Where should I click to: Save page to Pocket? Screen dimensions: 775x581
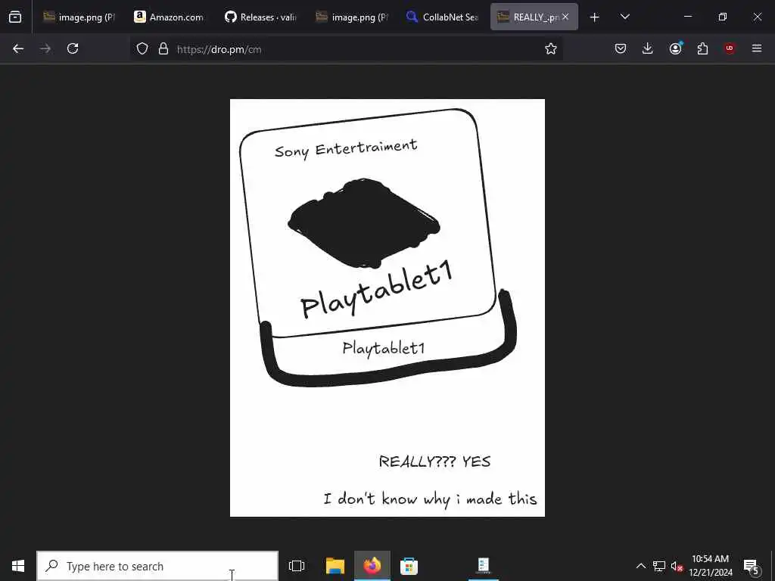pyautogui.click(x=621, y=48)
